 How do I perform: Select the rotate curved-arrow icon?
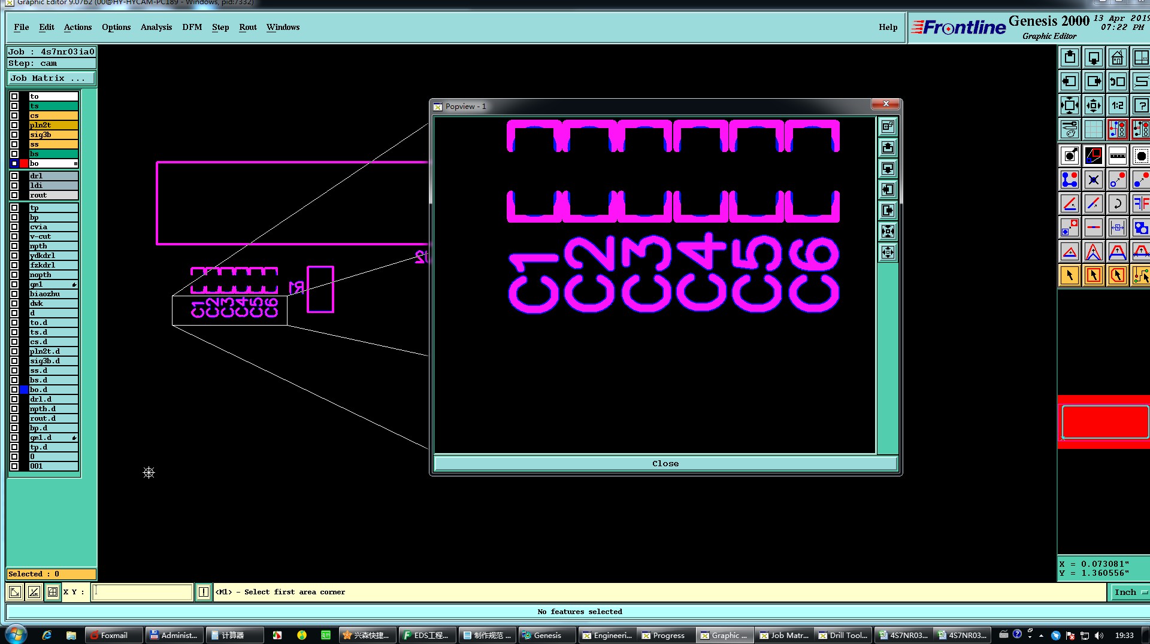coord(1118,203)
